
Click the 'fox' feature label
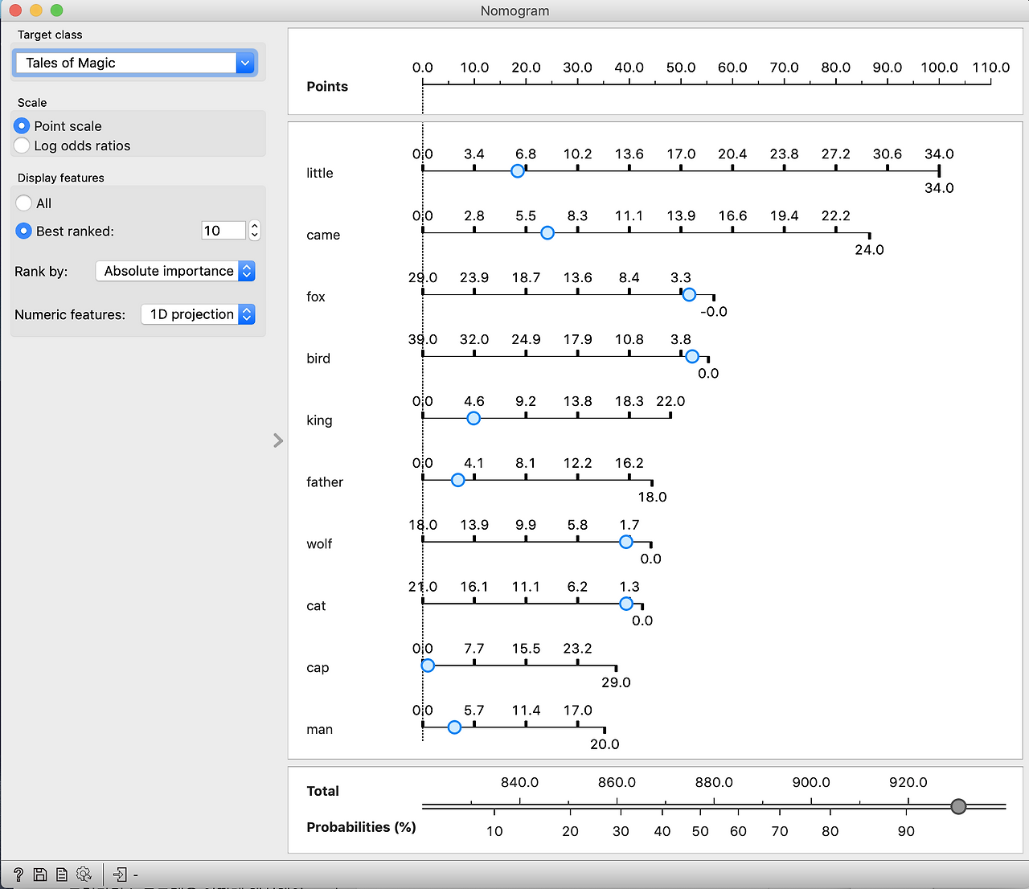coord(316,297)
